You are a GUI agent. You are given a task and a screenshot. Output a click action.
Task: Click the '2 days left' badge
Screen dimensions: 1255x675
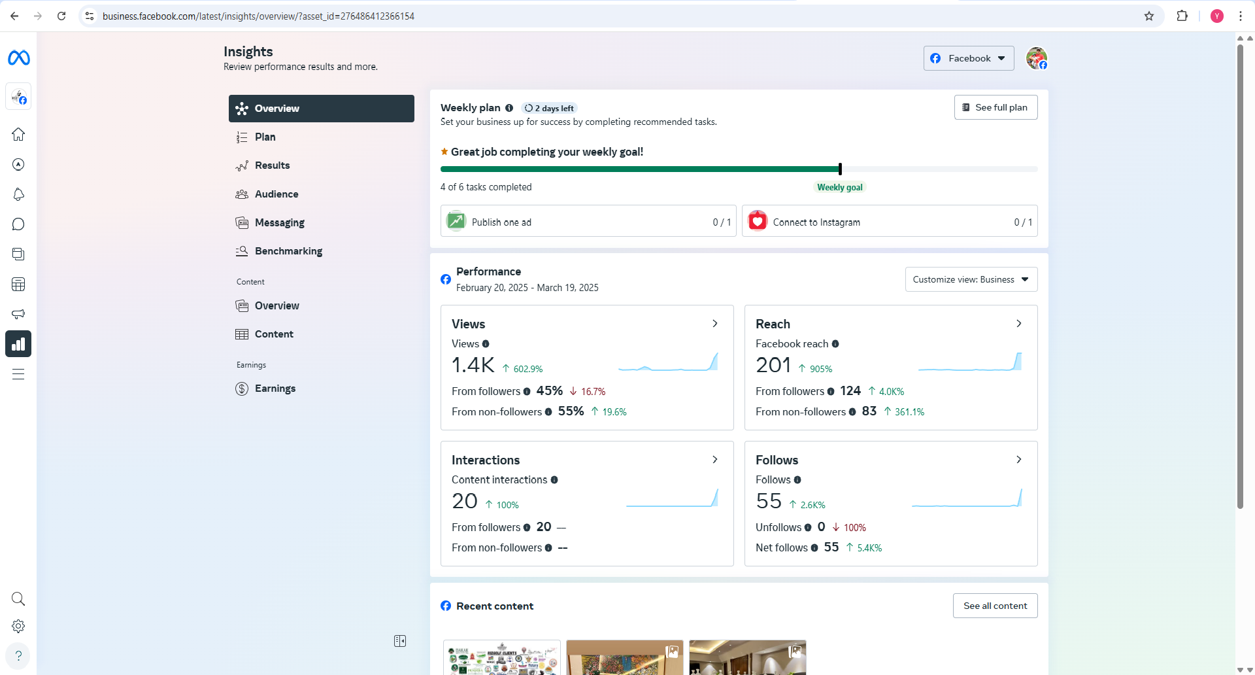(x=549, y=109)
